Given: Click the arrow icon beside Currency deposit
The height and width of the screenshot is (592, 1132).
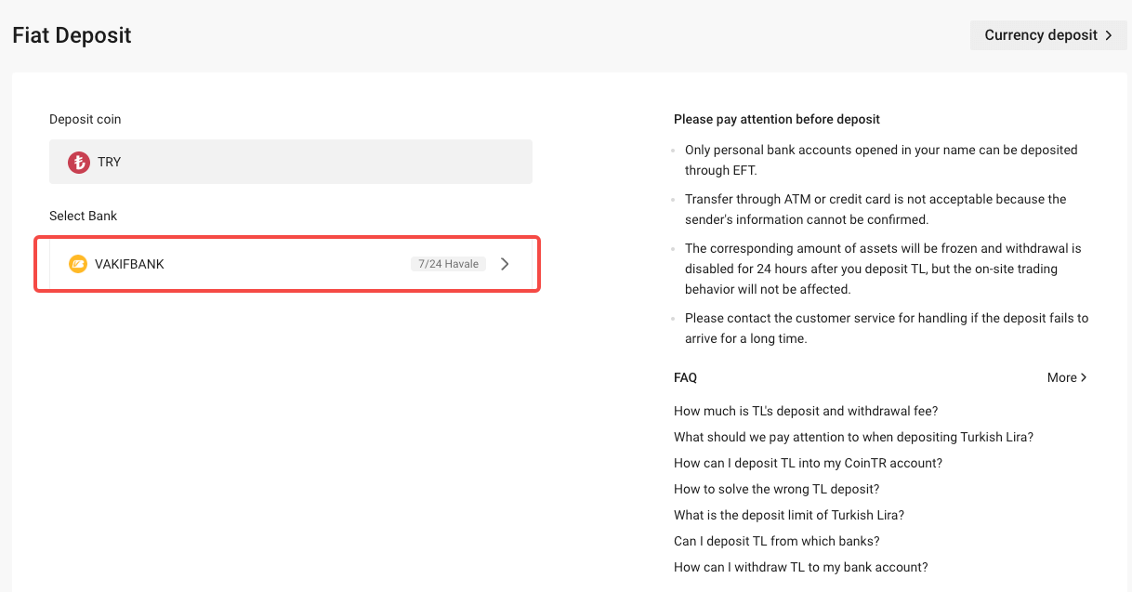Looking at the screenshot, I should pos(1109,35).
